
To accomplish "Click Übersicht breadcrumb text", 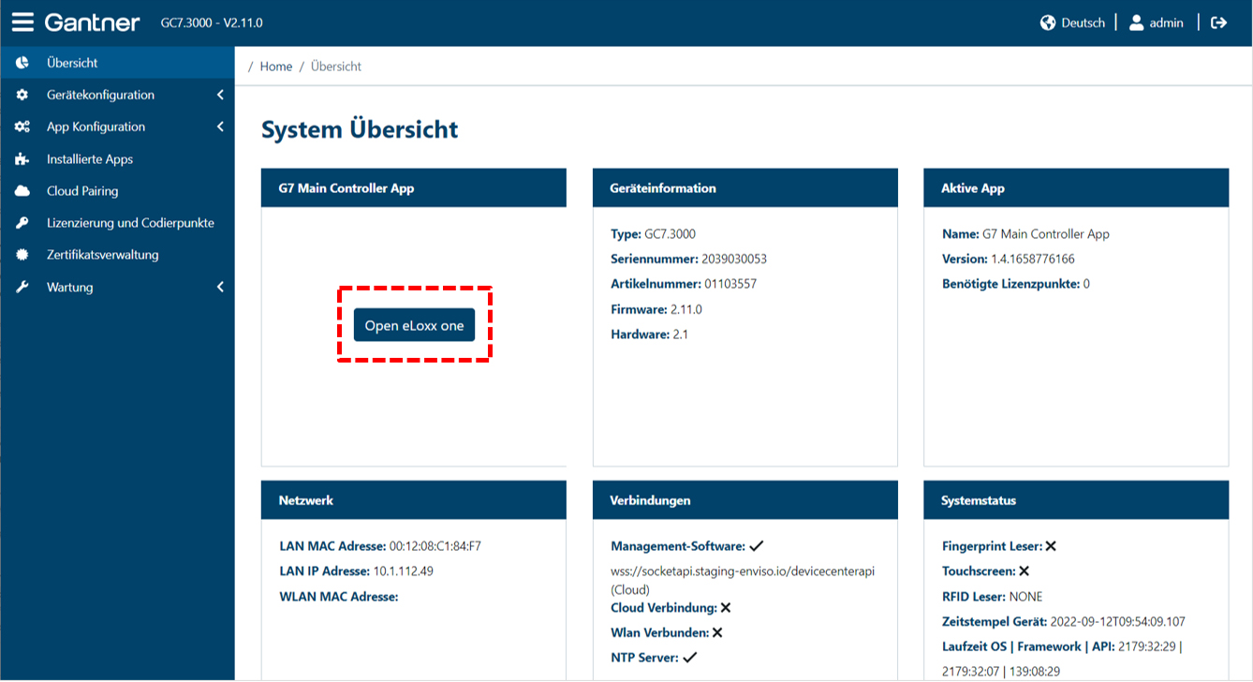I will coord(336,67).
